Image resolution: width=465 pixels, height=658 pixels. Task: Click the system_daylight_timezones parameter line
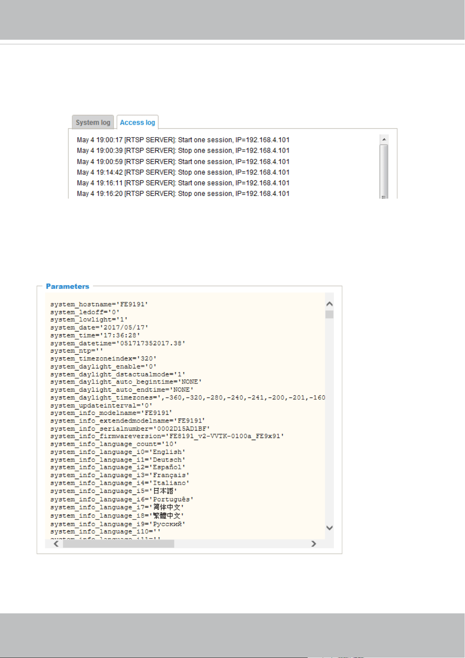(x=188, y=398)
